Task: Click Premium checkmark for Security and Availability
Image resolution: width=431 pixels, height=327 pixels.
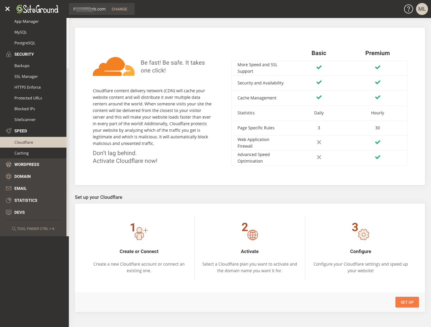Action: [378, 82]
